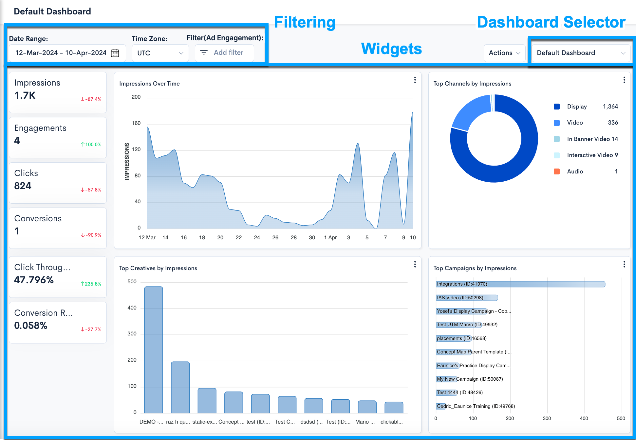This screenshot has height=440, width=636.
Task: Expand the Default Dashboard selector
Action: [x=581, y=53]
